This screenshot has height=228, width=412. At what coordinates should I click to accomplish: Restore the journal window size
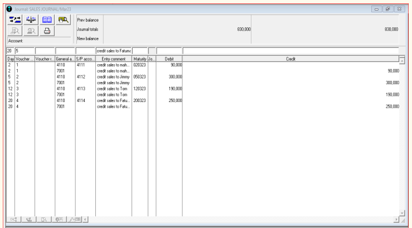tap(388, 9)
